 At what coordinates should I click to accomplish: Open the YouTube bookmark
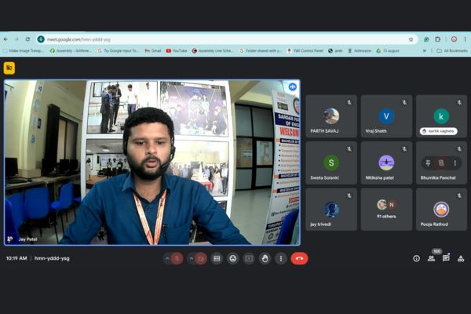(x=177, y=51)
